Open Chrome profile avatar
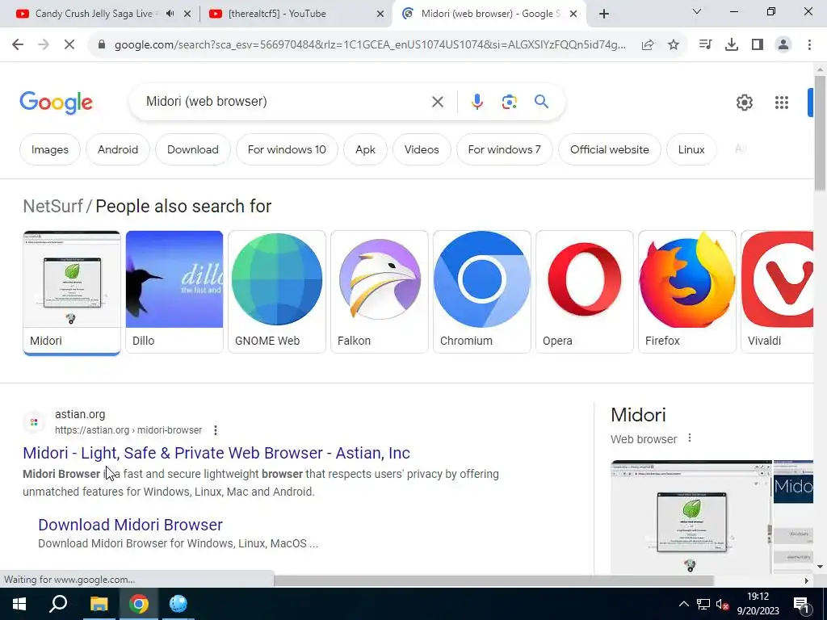 783,45
